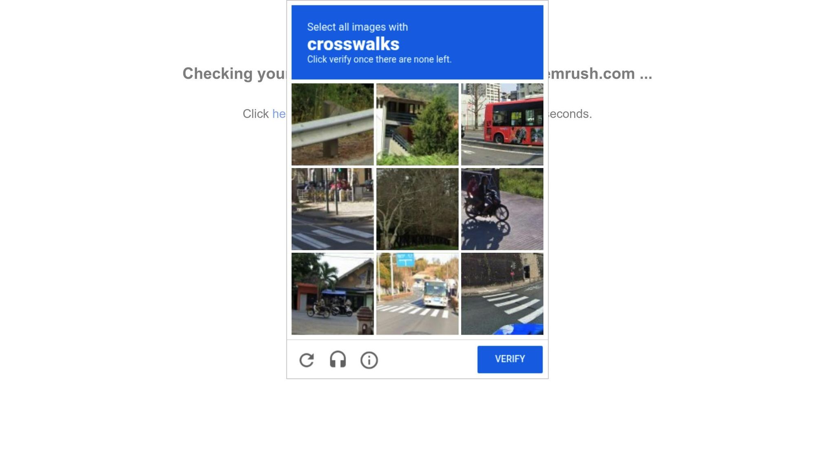This screenshot has height=469, width=835.
Task: Select the metal guardrail image tile
Action: coord(332,124)
